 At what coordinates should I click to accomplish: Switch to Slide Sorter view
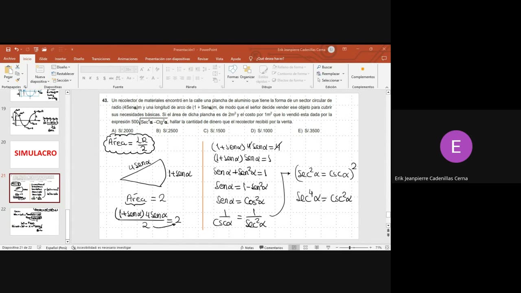[305, 247]
